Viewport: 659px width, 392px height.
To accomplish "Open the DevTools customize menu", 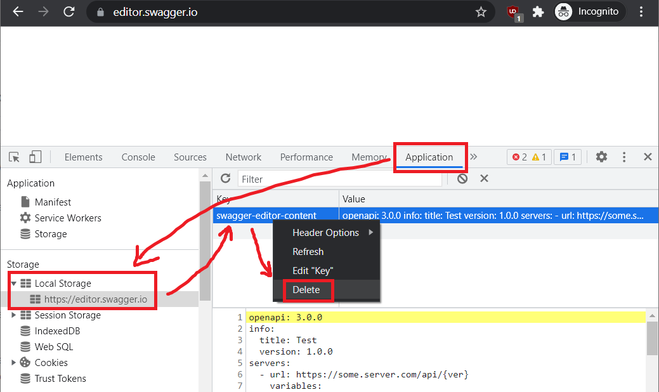I will coord(623,157).
